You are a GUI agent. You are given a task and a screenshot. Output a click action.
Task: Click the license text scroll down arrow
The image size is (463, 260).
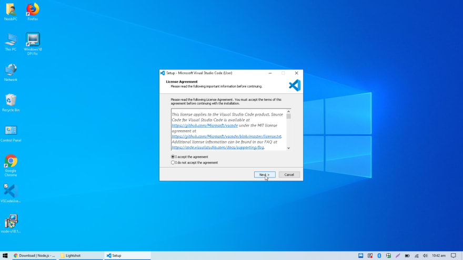pyautogui.click(x=288, y=148)
